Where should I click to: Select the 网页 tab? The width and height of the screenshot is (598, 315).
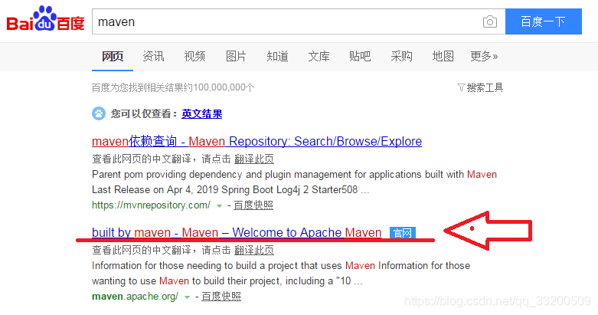(x=113, y=57)
